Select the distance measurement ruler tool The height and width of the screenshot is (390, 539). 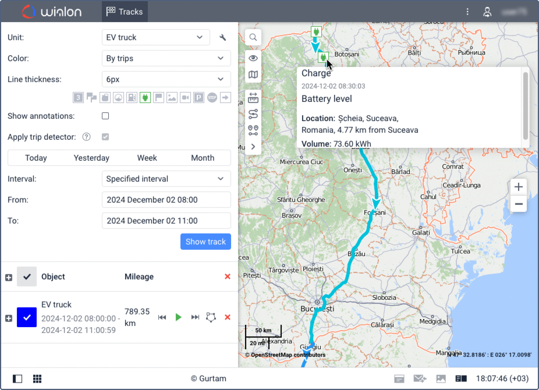pos(253,97)
